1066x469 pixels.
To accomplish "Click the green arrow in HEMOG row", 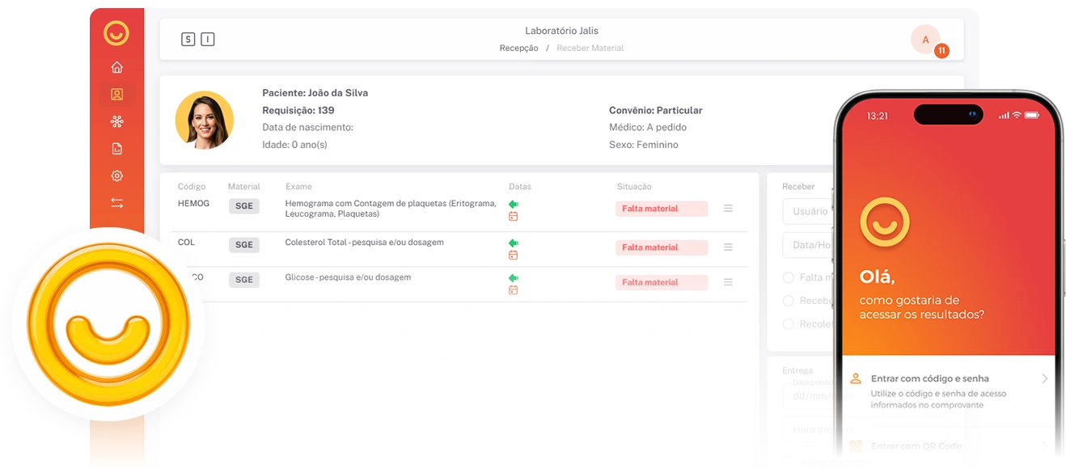I will point(513,205).
